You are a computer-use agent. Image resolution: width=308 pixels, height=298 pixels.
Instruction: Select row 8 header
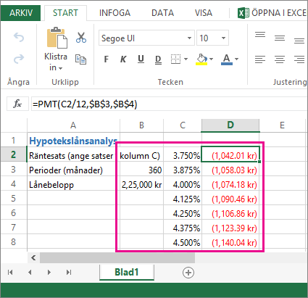14,241
